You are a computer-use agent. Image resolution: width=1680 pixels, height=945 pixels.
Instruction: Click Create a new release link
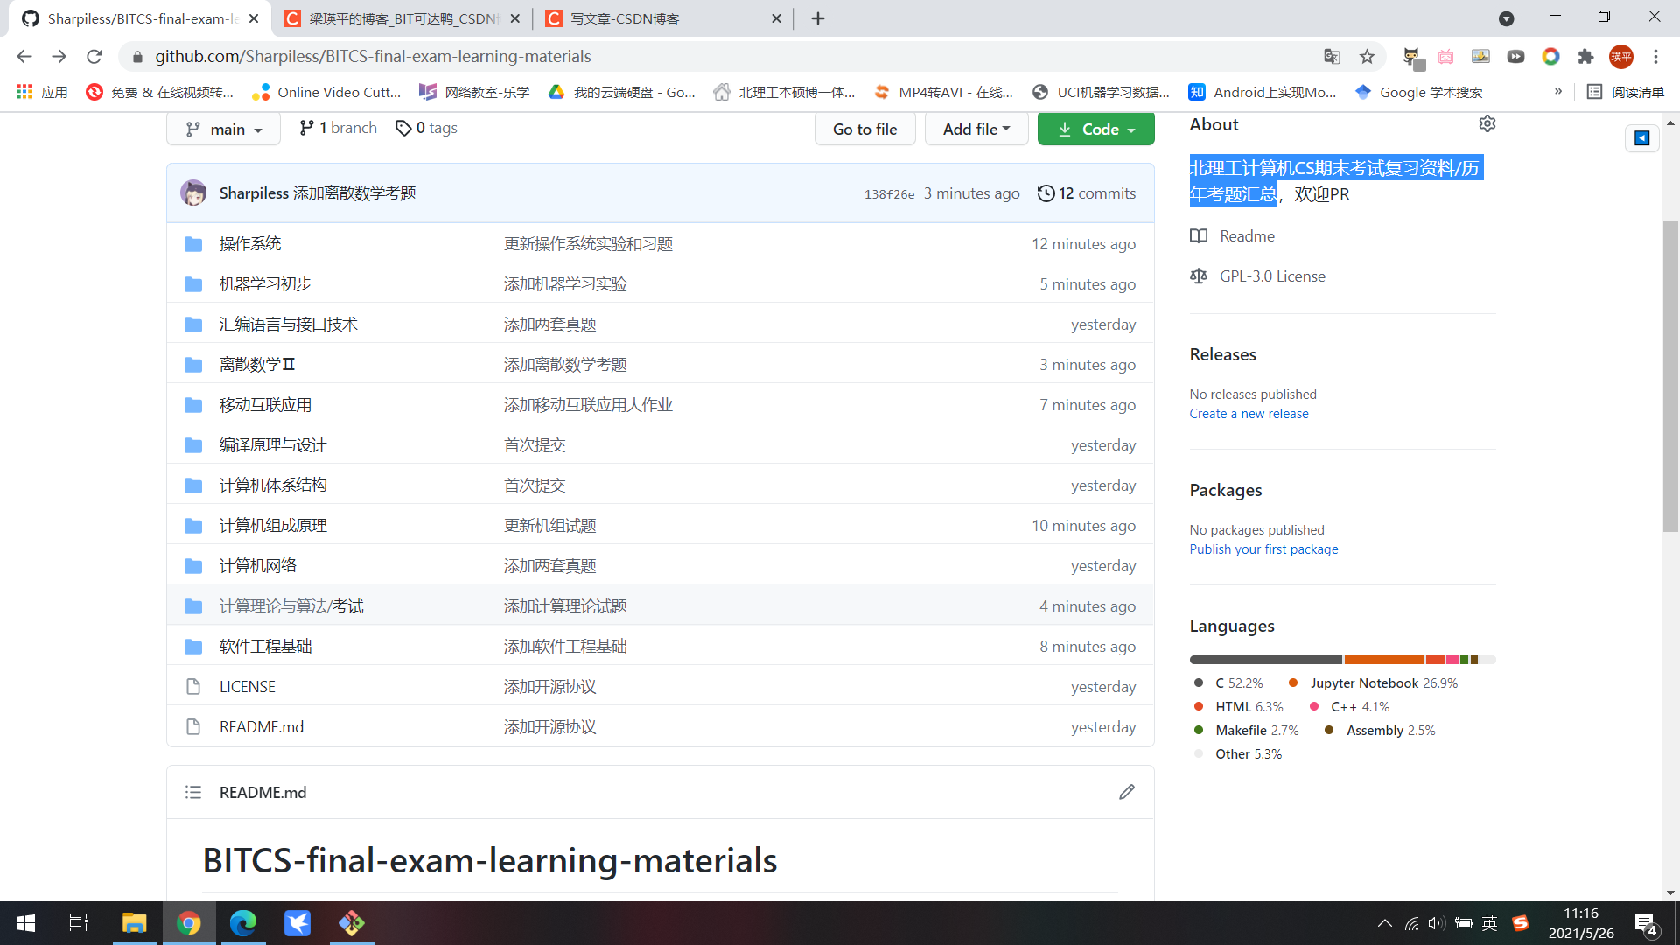(1249, 413)
